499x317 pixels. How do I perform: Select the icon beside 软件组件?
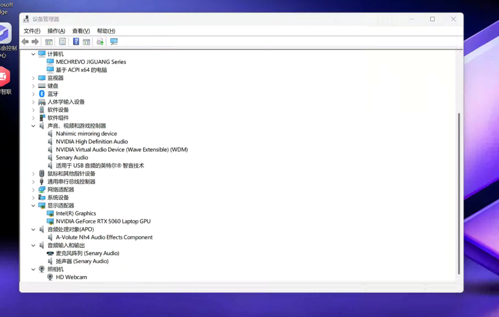42,118
